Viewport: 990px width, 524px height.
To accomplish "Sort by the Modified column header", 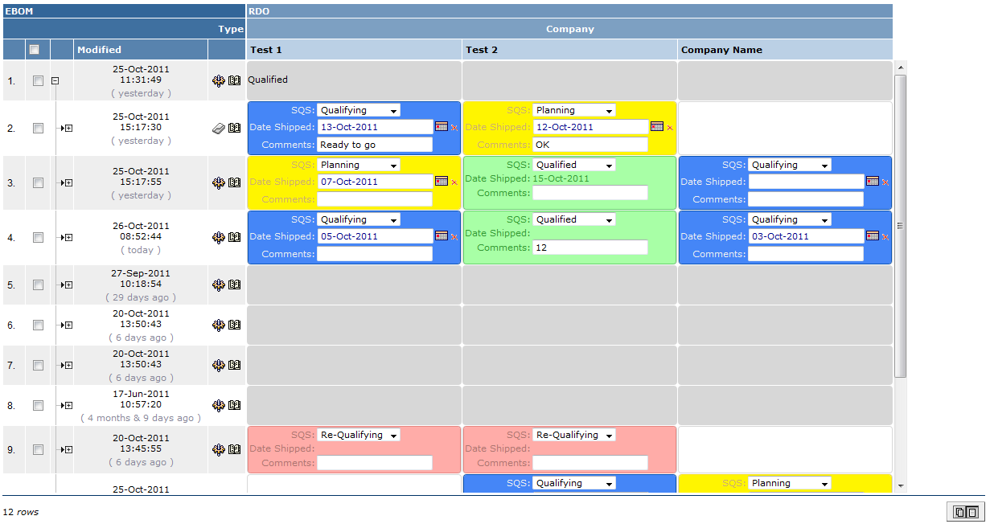I will click(x=100, y=50).
